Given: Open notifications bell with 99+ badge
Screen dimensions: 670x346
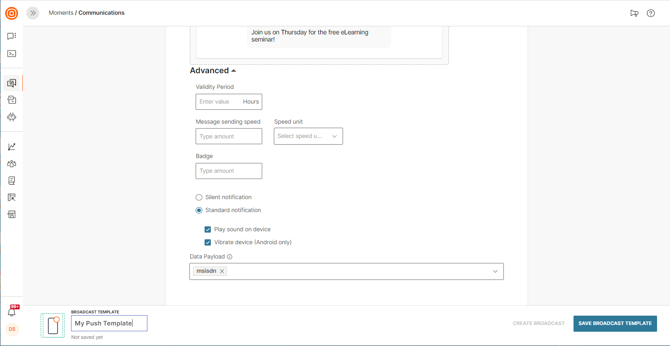Looking at the screenshot, I should [12, 312].
